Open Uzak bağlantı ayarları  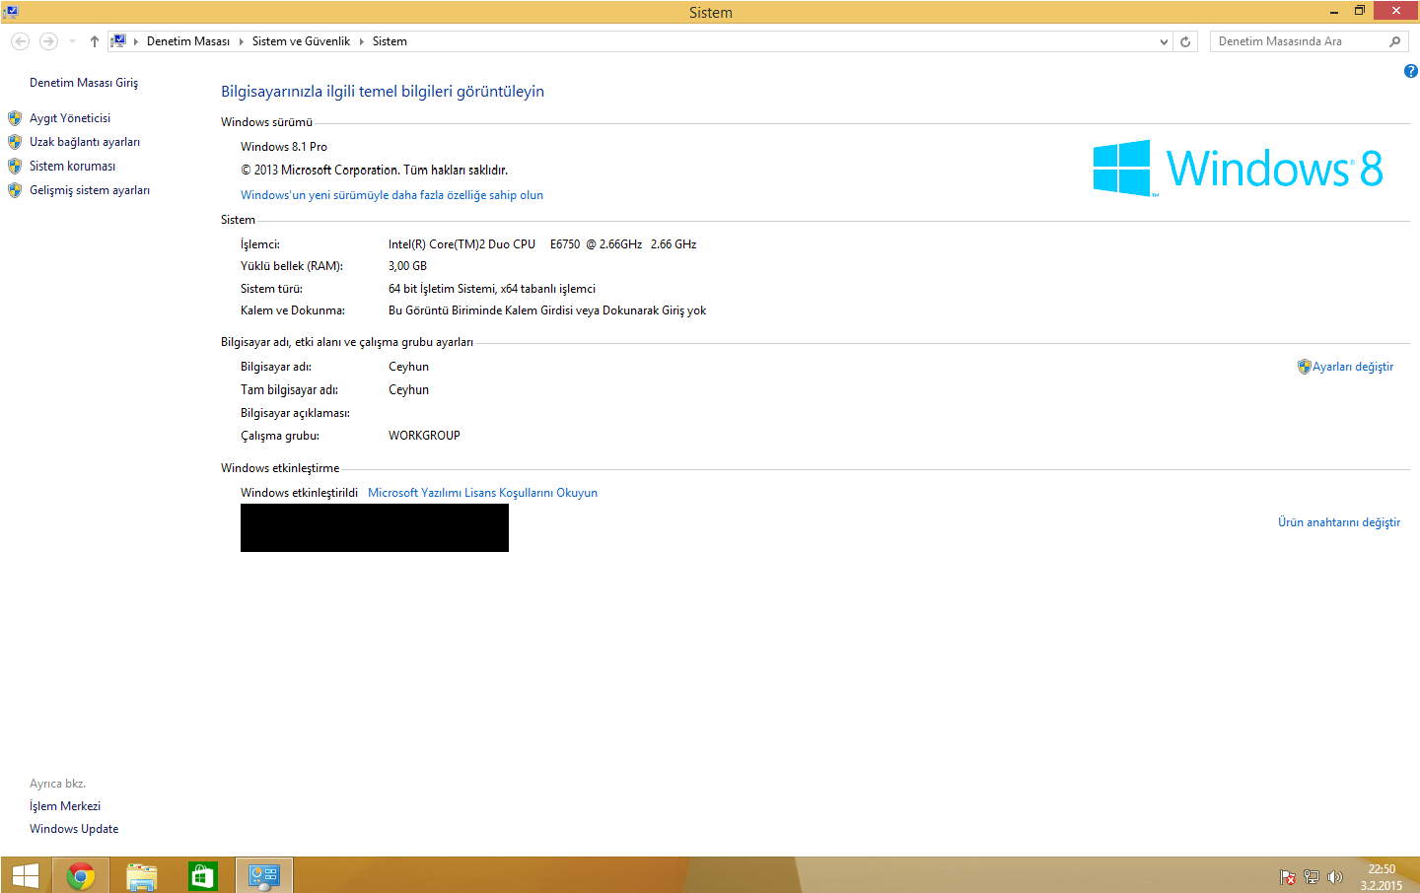(x=85, y=142)
